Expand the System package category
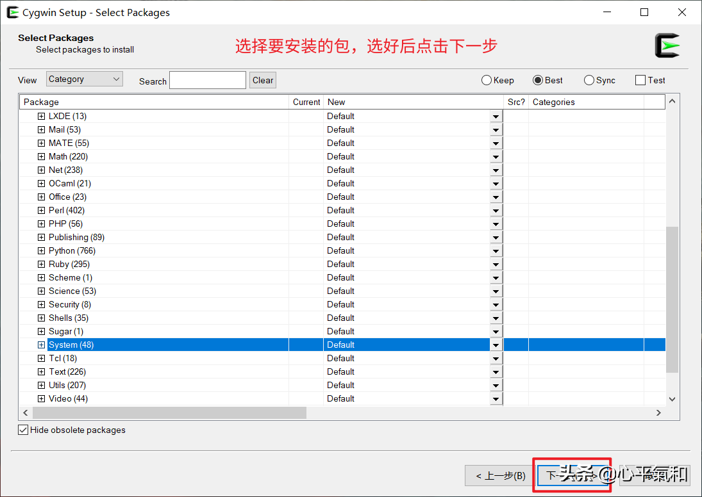This screenshot has height=497, width=702. pyautogui.click(x=41, y=345)
